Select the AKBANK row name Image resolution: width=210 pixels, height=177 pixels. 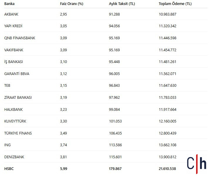click(11, 14)
